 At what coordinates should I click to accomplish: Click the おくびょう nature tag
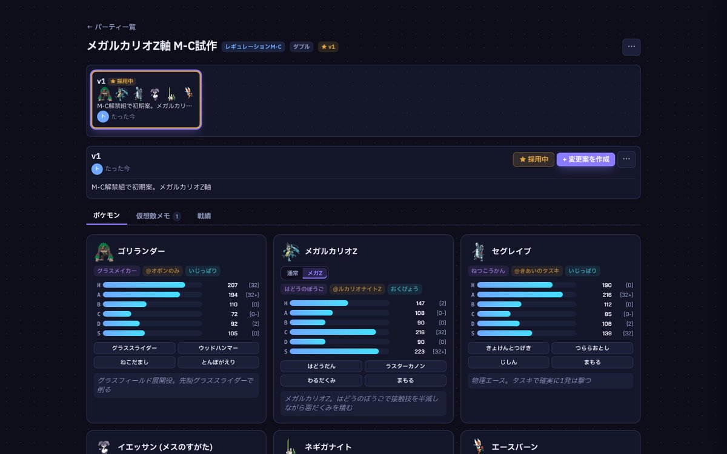[404, 289]
